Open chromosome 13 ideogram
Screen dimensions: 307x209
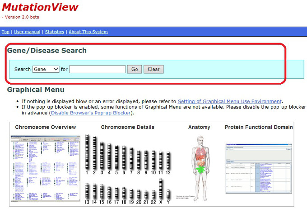[x=87, y=192]
